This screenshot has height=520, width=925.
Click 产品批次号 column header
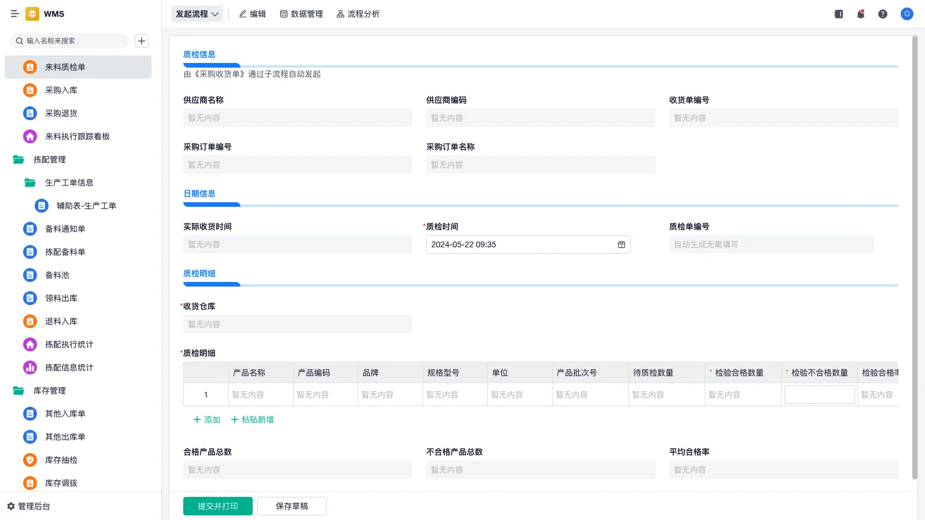(x=591, y=373)
